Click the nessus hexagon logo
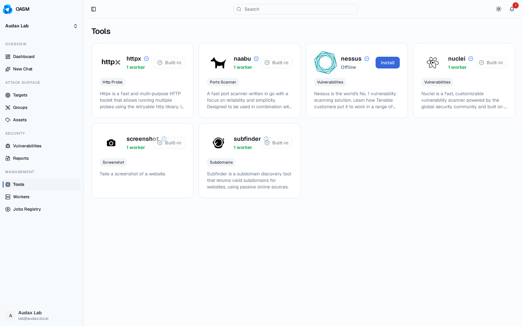 click(326, 63)
